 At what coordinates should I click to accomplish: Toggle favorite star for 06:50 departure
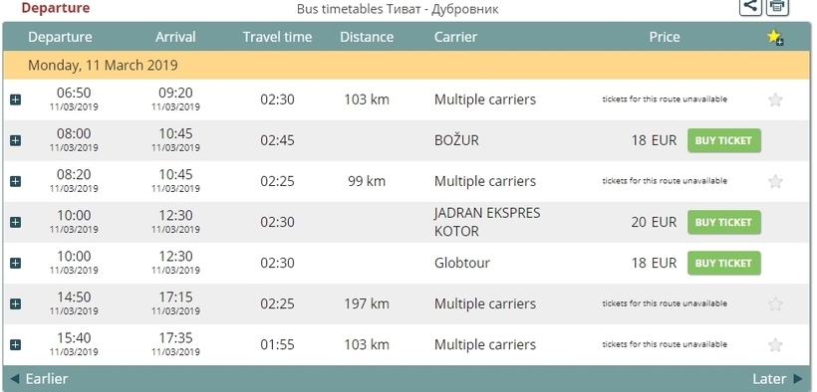coord(775,99)
